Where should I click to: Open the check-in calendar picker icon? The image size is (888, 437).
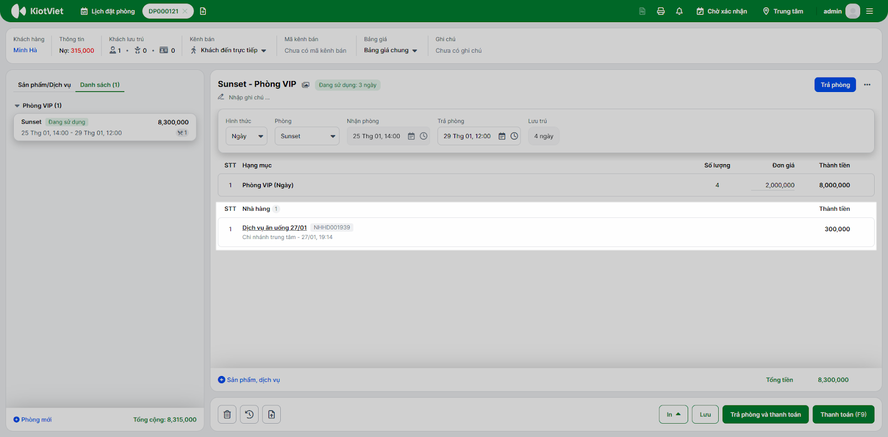pos(411,136)
